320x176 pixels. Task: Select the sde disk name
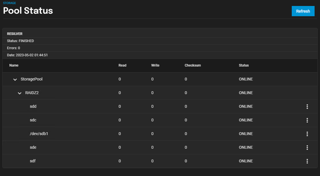point(33,147)
